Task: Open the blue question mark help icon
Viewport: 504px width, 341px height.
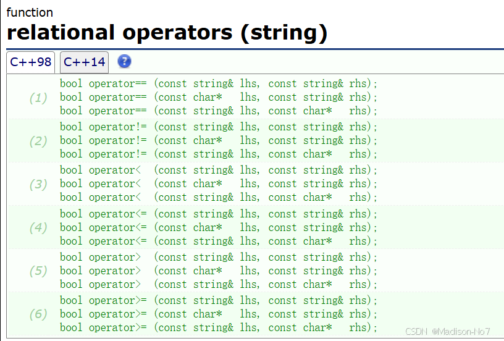Action: [x=124, y=61]
